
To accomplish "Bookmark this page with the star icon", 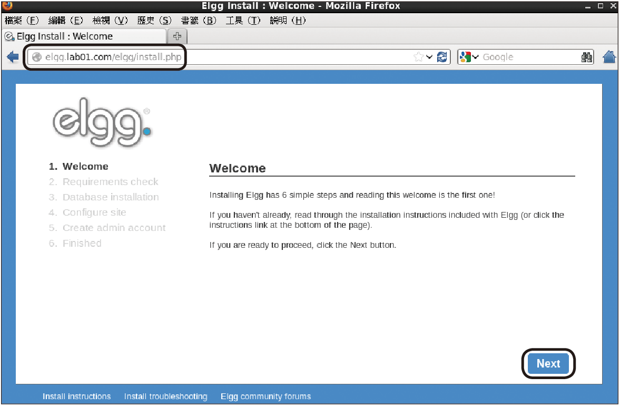I will point(418,57).
